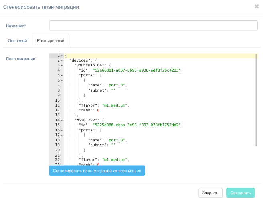This screenshot has height=209, width=263.
Task: Click the Сохранить button
Action: [241, 193]
